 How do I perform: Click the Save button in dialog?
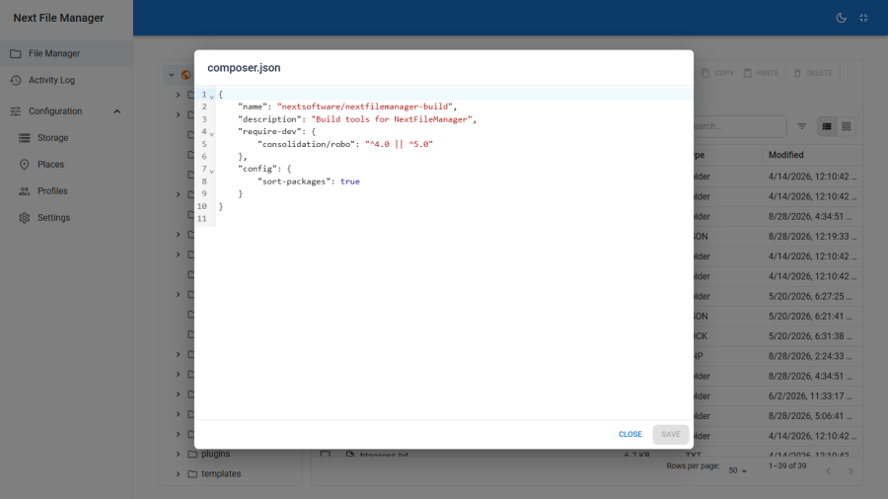click(x=671, y=434)
